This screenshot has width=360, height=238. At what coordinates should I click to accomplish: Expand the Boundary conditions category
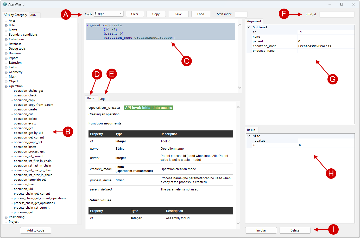(x=6, y=35)
